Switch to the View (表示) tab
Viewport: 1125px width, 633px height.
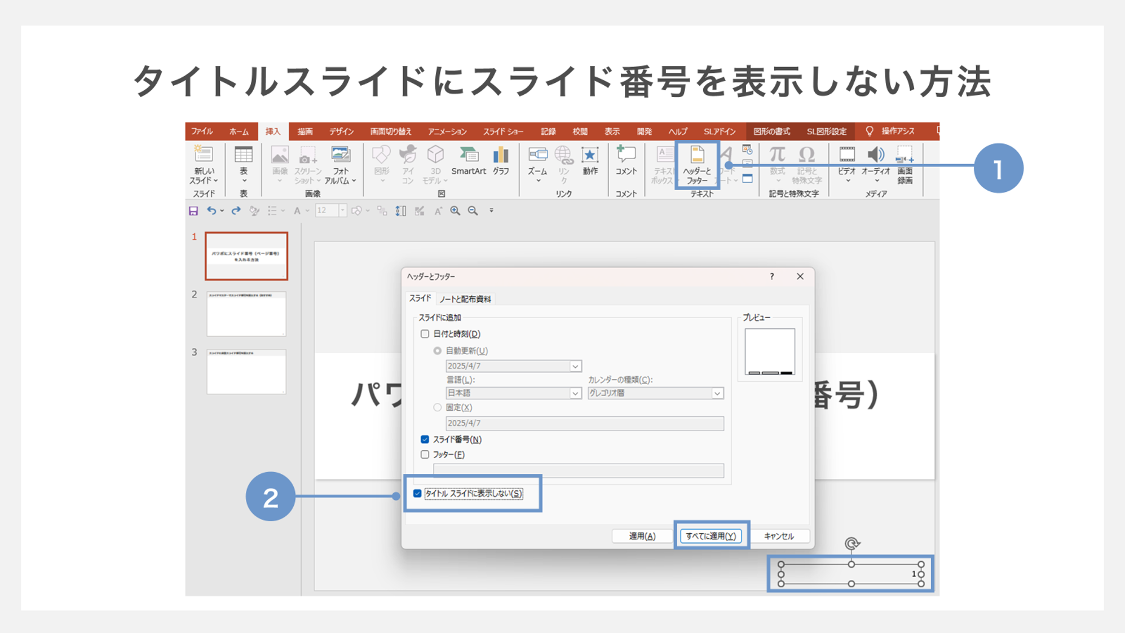612,131
